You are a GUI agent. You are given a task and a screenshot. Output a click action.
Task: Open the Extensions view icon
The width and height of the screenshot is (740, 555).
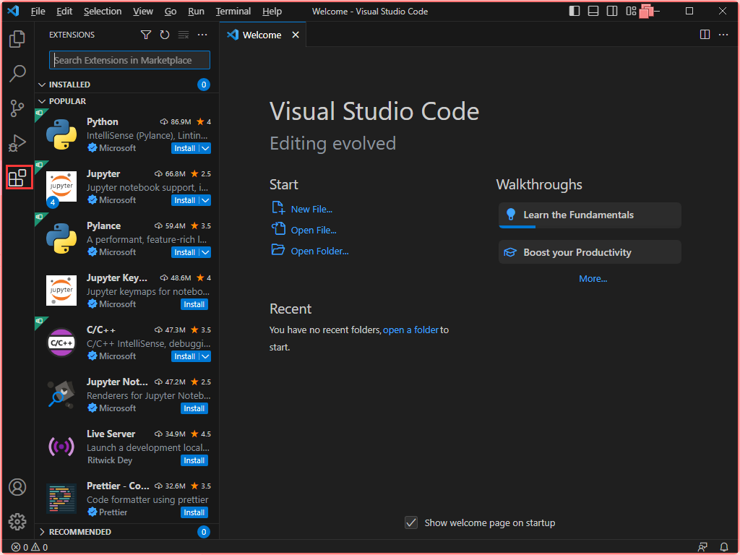(17, 178)
